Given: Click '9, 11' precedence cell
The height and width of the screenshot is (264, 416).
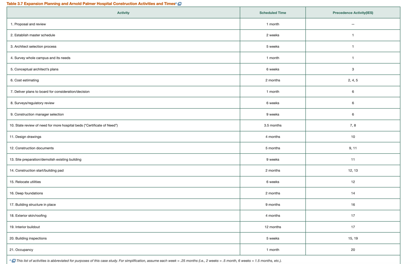Looking at the screenshot, I should pos(353,148).
